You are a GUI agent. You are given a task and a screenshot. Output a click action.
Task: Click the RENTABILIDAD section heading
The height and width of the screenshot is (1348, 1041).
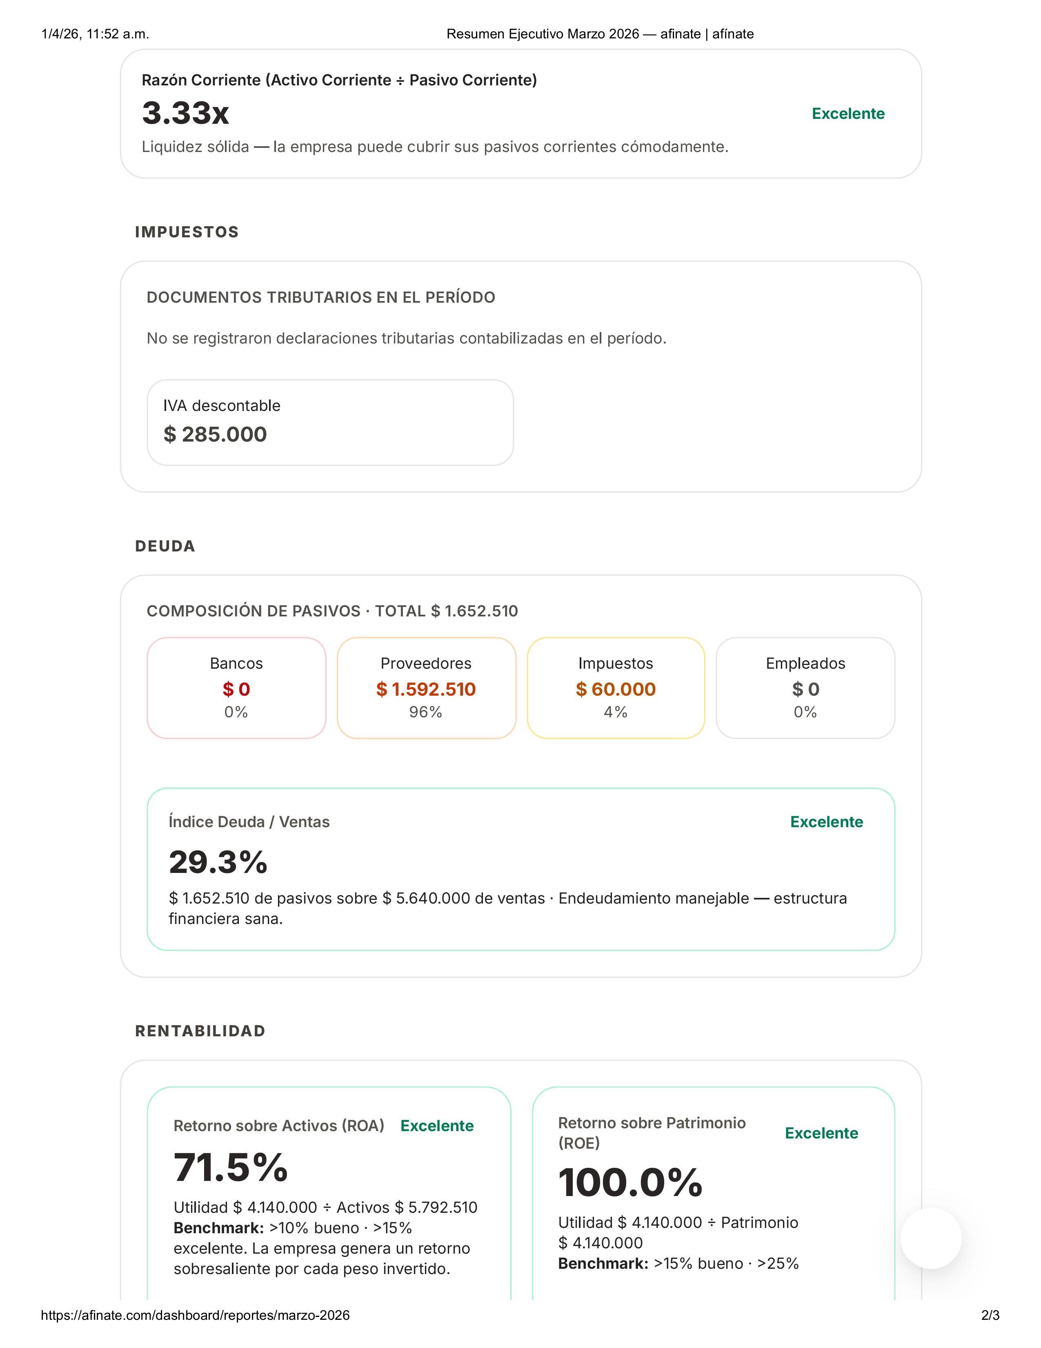[x=200, y=1031]
